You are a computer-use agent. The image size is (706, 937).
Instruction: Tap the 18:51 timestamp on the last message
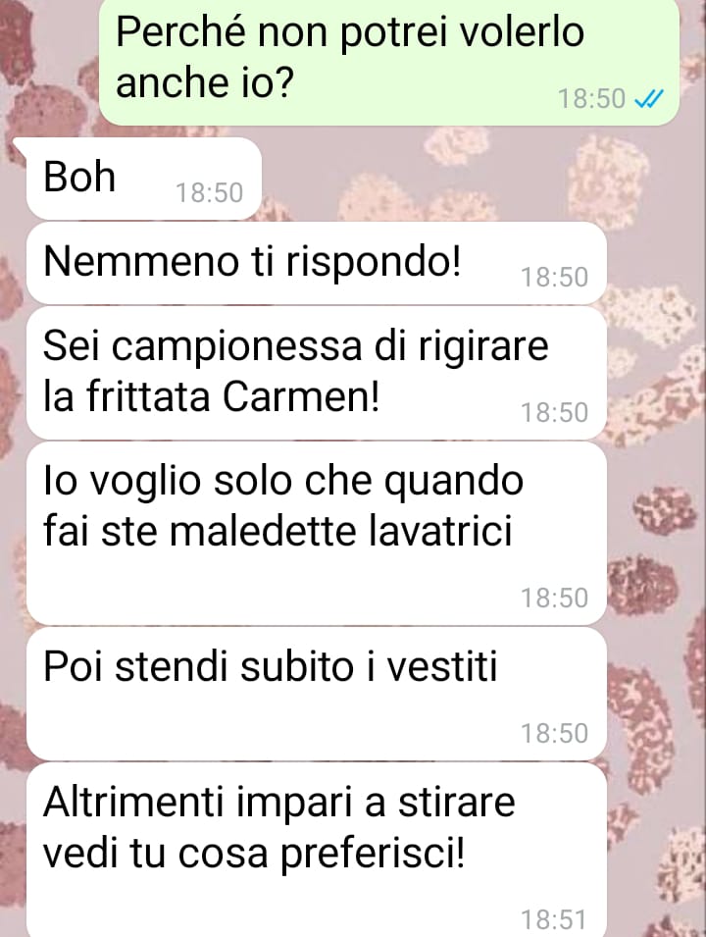[x=555, y=919]
